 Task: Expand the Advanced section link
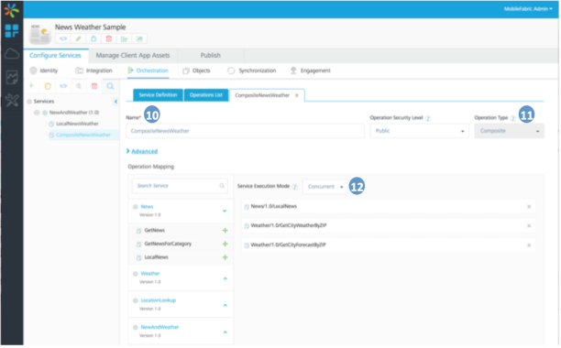pyautogui.click(x=144, y=151)
